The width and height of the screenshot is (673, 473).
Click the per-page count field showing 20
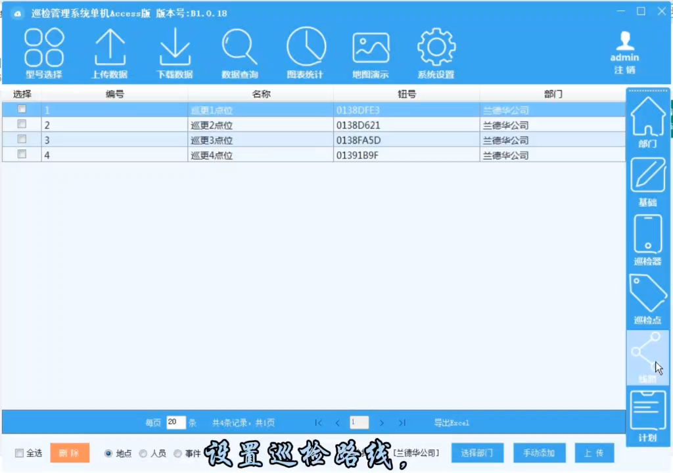coord(176,422)
